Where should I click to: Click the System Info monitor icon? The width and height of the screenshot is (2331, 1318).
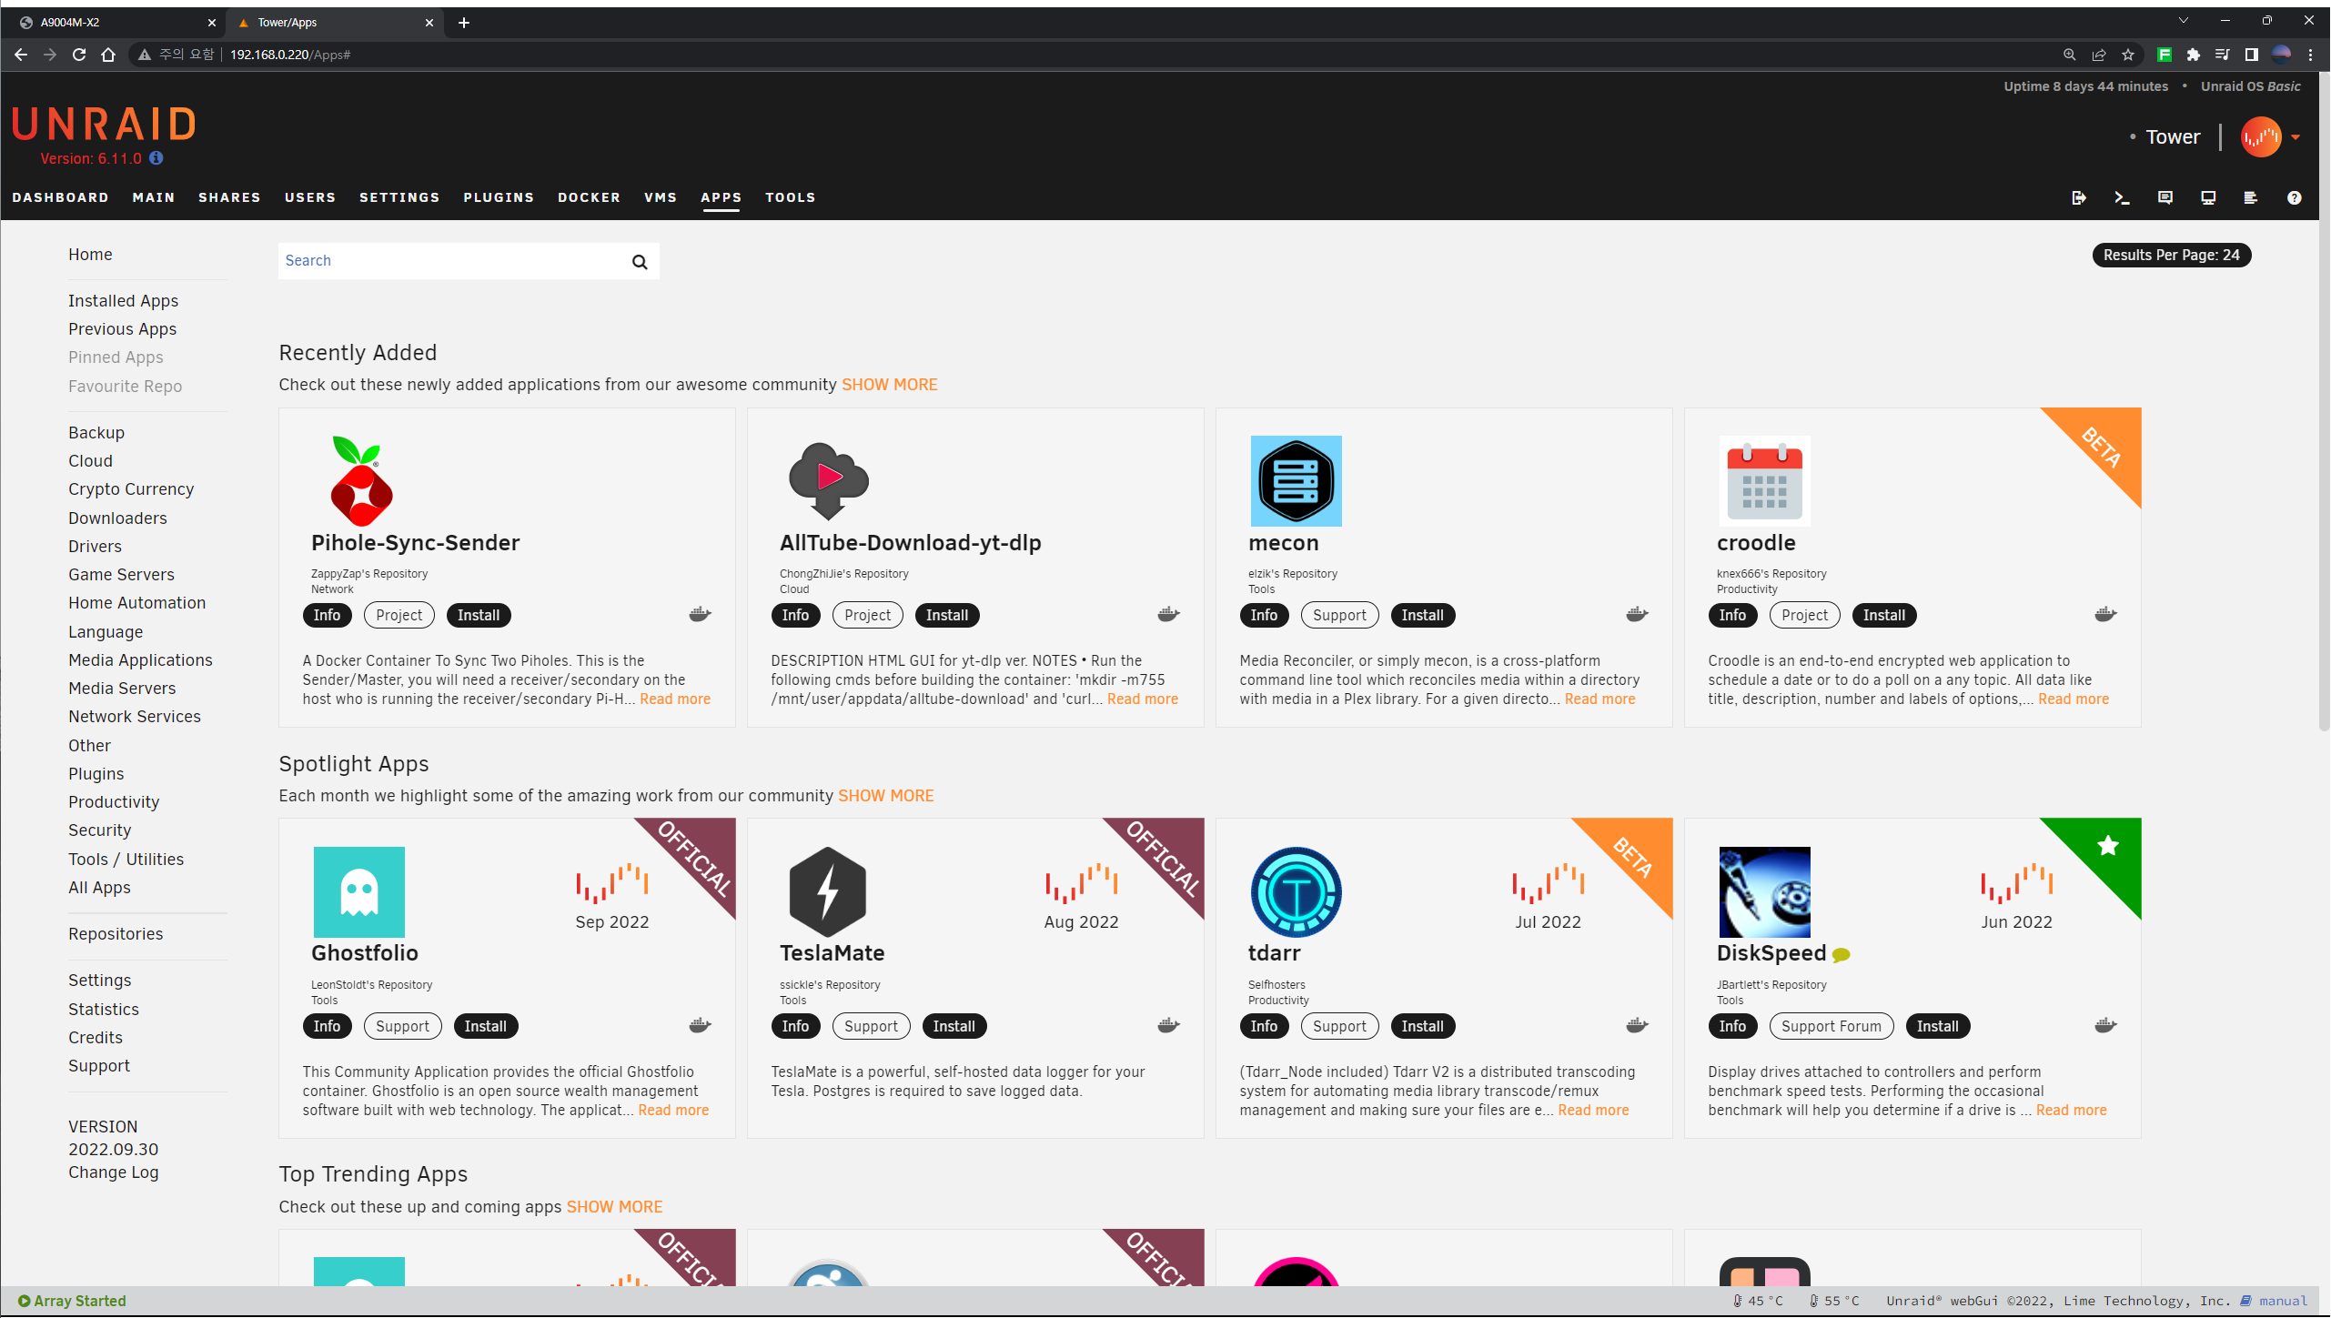click(2207, 197)
